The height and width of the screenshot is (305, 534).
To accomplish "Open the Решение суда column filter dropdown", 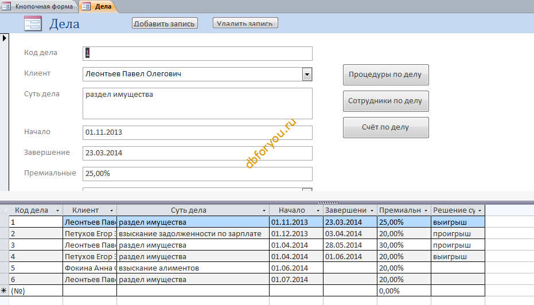I will coord(480,211).
